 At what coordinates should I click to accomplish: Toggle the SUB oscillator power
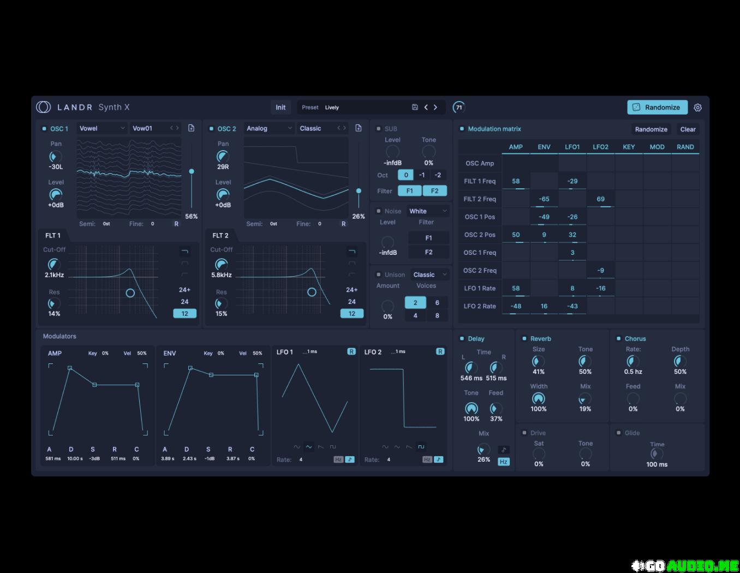(x=379, y=129)
